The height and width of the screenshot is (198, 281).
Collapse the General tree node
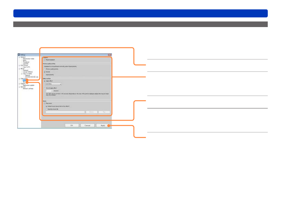coord(19,57)
